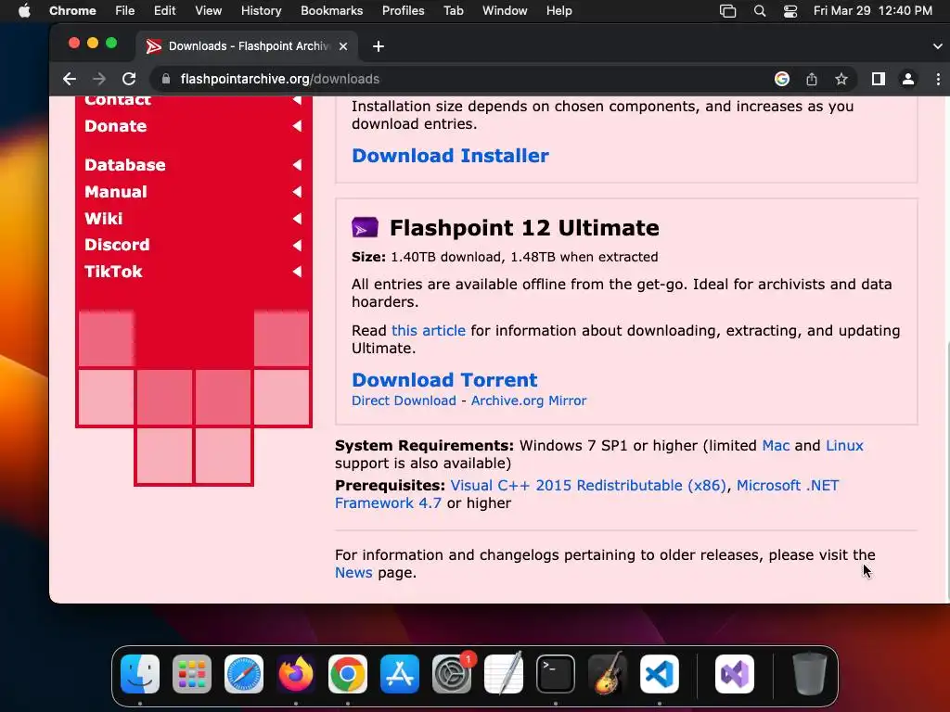950x712 pixels.
Task: Open the Profiles menu
Action: 403,11
